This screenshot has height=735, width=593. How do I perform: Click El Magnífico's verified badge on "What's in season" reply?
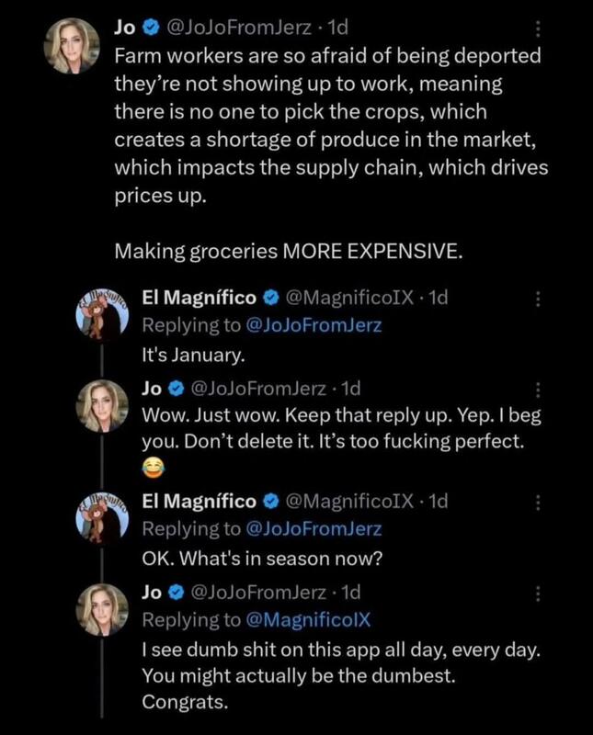[272, 501]
